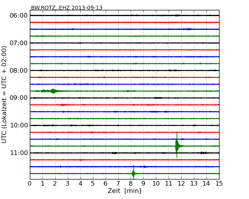
Task: Click the x-axis tick label 1
Action: pos(43,184)
